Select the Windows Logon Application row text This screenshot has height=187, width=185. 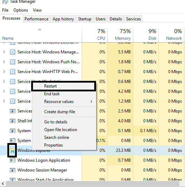pos(44,160)
